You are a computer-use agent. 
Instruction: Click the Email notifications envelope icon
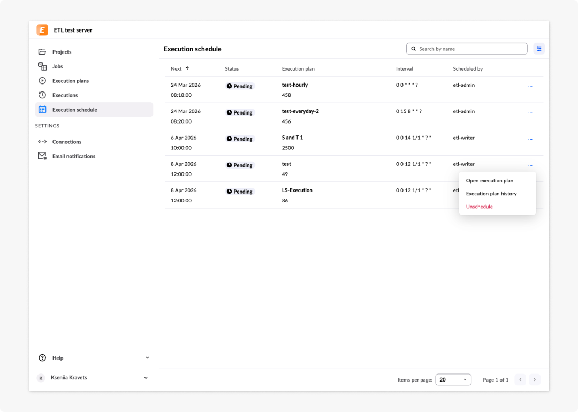[x=42, y=156]
